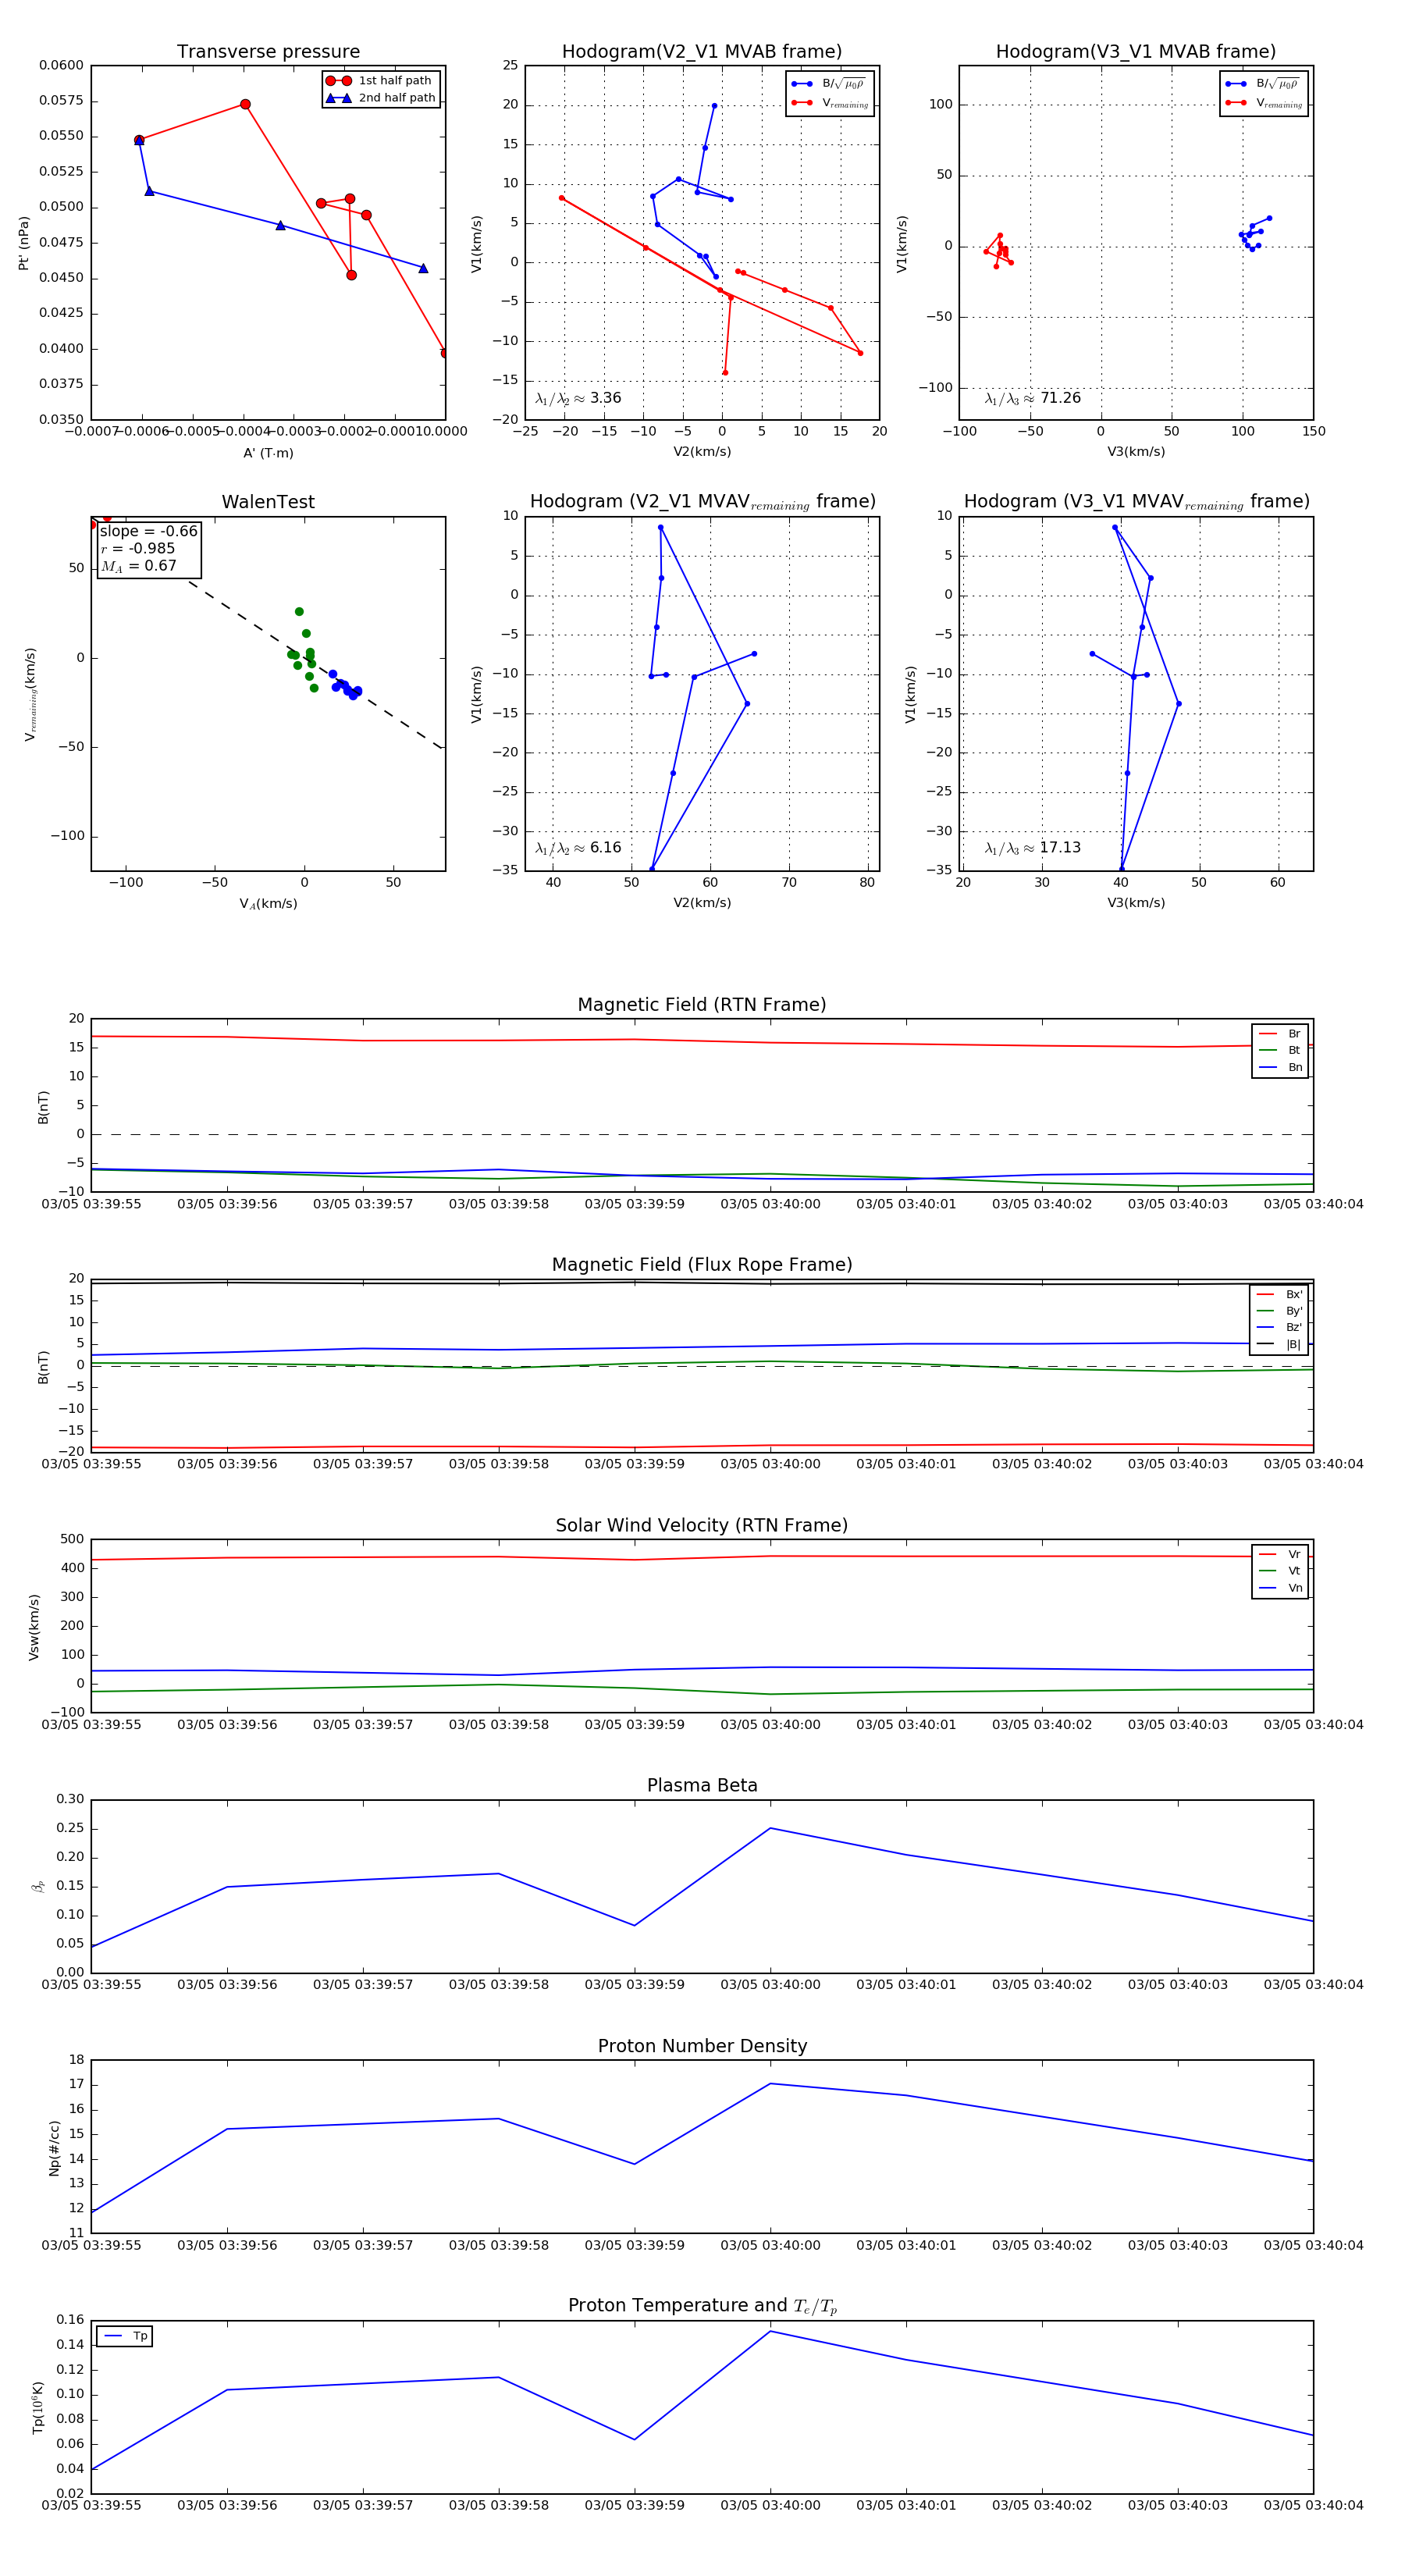Click the "Proton Temperature and Te/Tp" title
Viewport: 1405px width, 2576px height.
coord(702,2306)
